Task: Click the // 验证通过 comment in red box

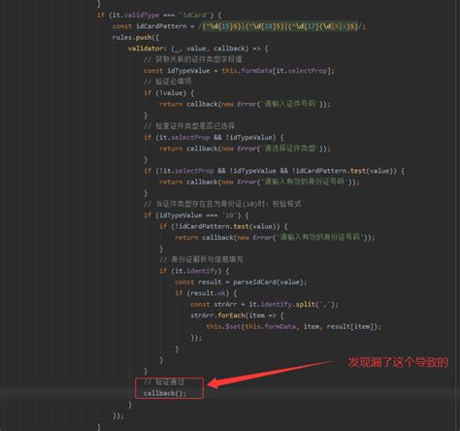Action: click(164, 382)
